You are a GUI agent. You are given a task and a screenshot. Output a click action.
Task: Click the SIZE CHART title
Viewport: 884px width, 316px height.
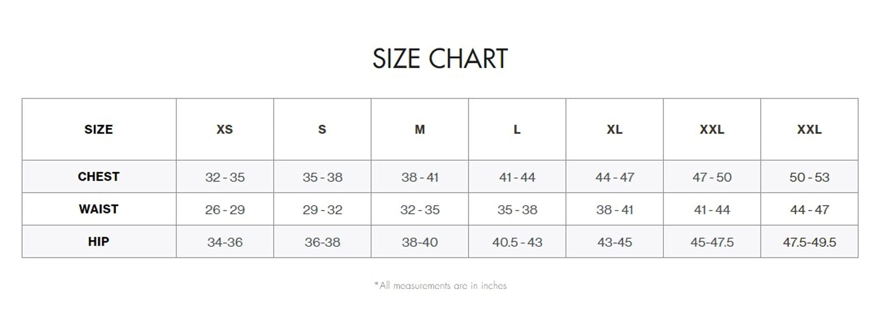pyautogui.click(x=440, y=59)
